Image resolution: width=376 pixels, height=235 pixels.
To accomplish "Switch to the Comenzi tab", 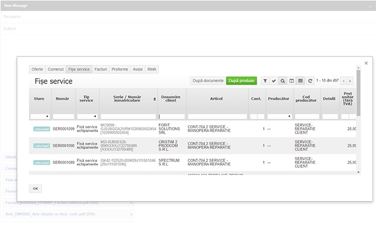I will pos(56,69).
